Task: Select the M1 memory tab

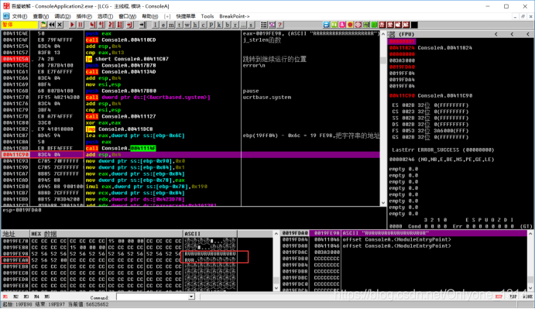Action: coord(5,297)
